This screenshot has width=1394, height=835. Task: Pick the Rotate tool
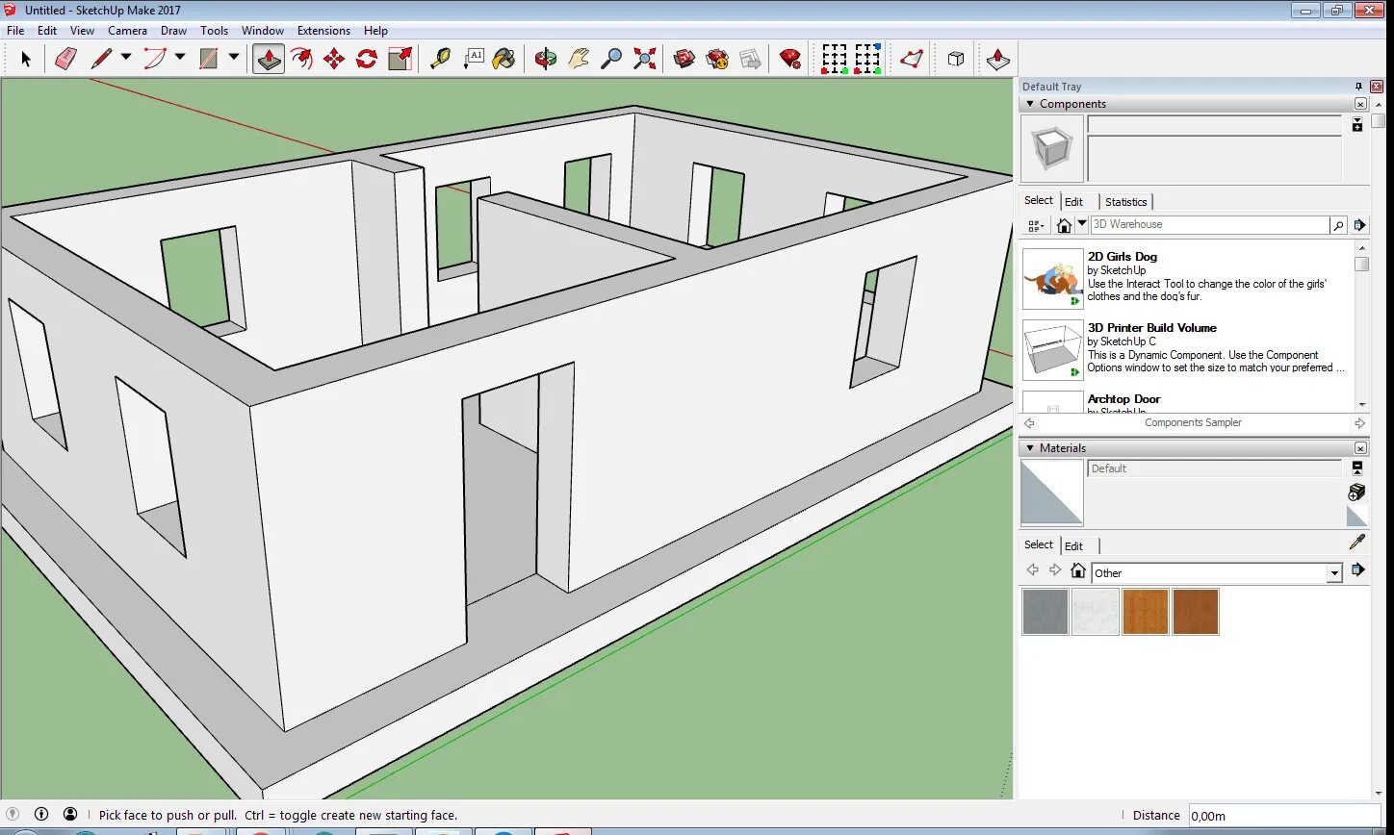367,59
